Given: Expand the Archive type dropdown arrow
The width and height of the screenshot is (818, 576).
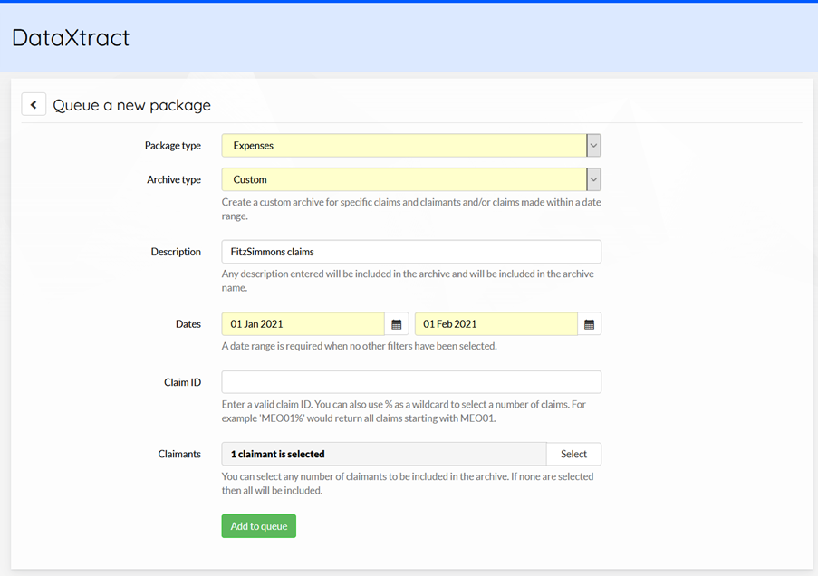Looking at the screenshot, I should point(593,179).
